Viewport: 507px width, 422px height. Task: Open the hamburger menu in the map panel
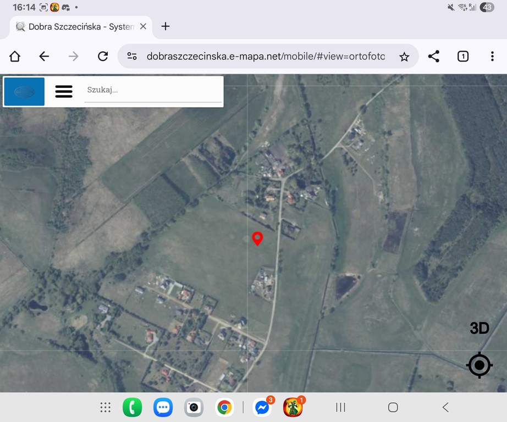pos(64,91)
